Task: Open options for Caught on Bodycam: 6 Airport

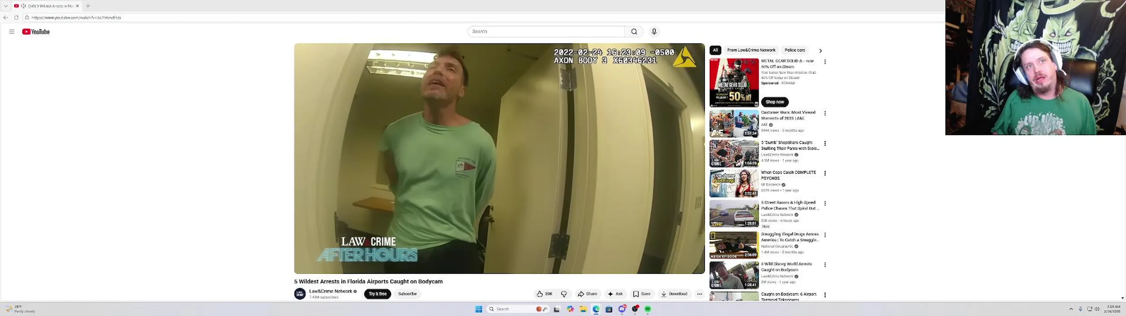Action: click(x=825, y=295)
